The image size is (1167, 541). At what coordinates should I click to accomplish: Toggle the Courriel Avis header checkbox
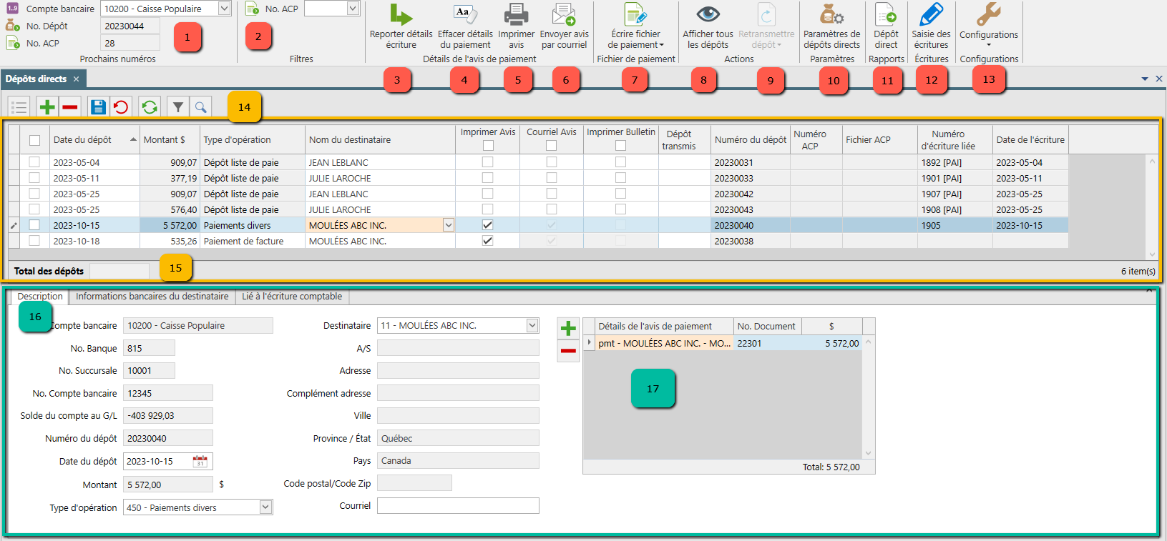point(551,146)
